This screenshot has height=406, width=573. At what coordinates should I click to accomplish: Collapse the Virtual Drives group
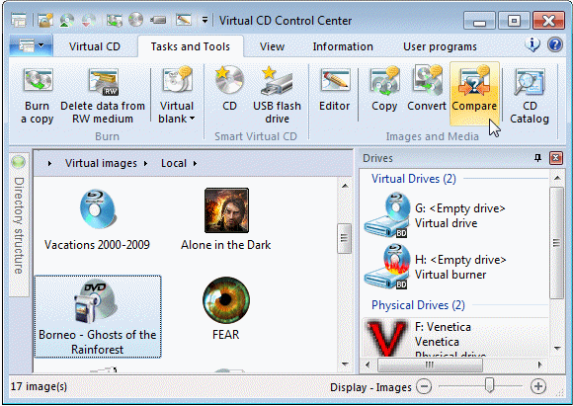[x=414, y=179]
